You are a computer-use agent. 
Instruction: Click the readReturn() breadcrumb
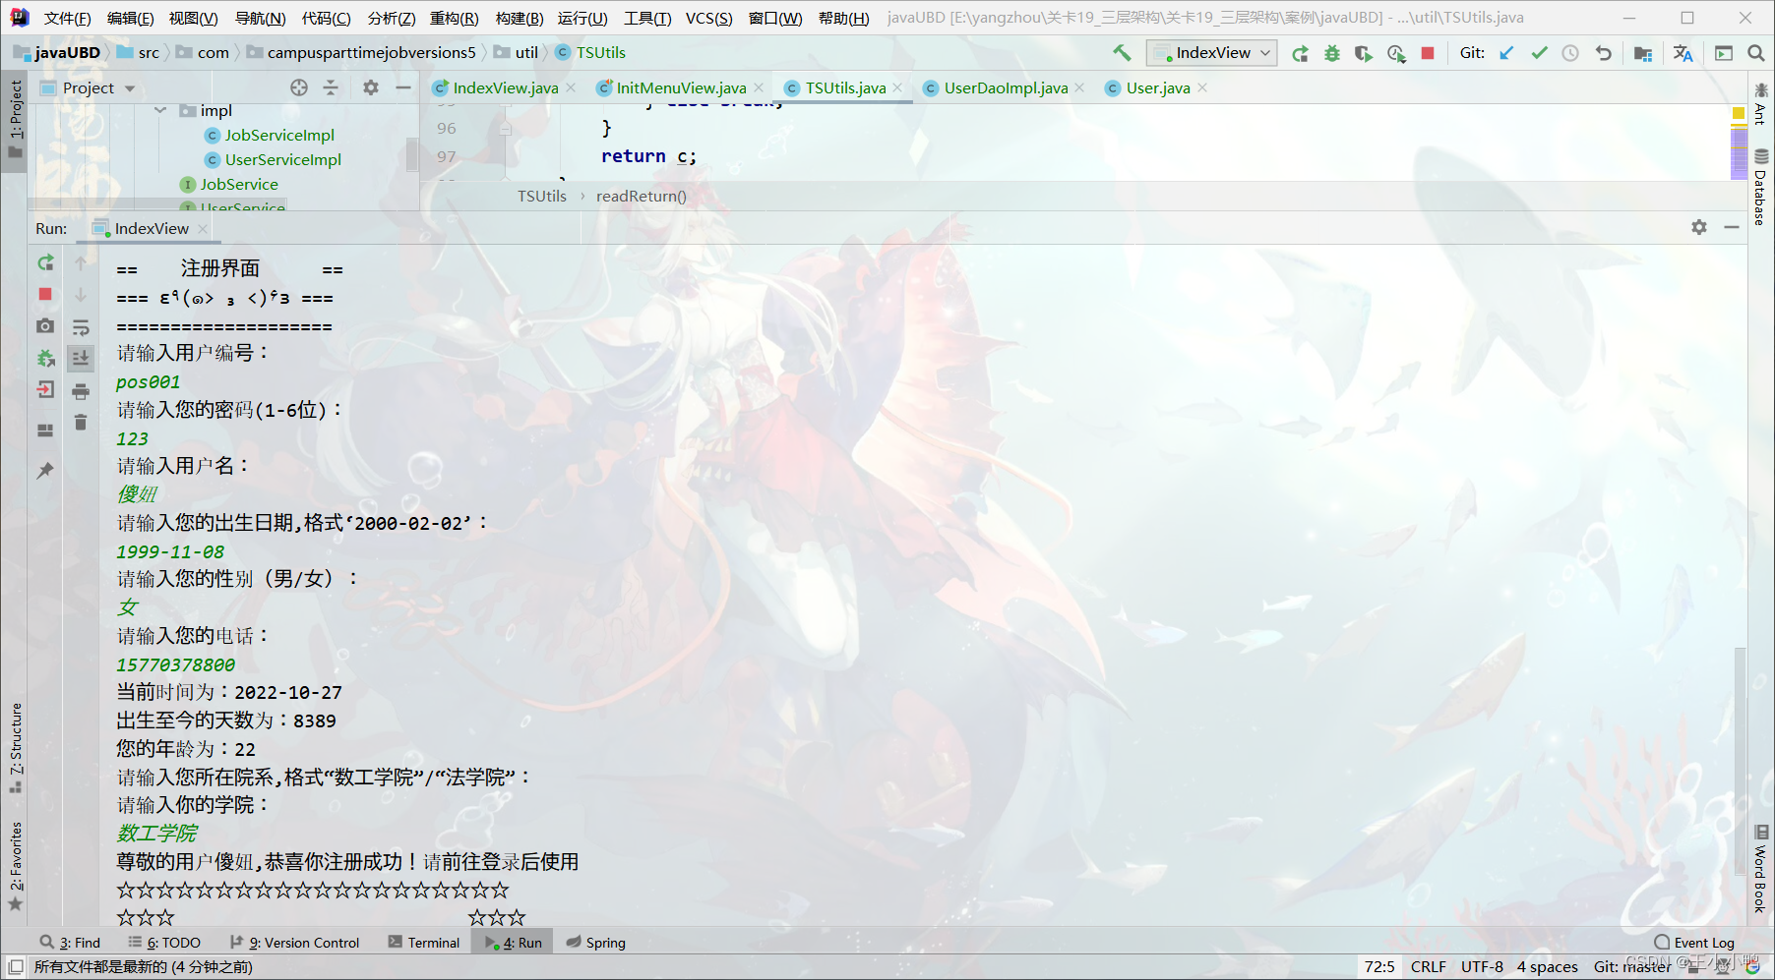click(x=641, y=197)
